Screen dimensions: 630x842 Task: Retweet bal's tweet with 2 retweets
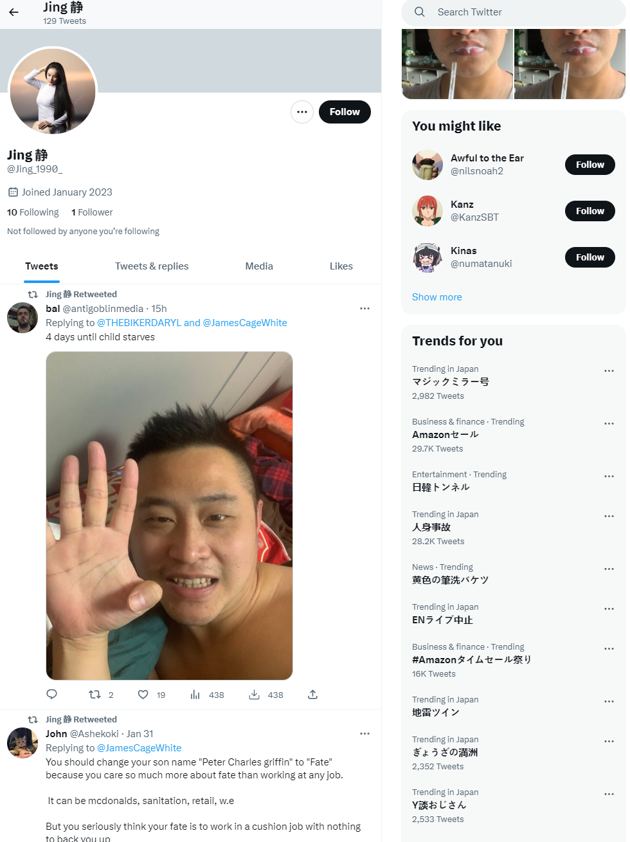coord(94,695)
